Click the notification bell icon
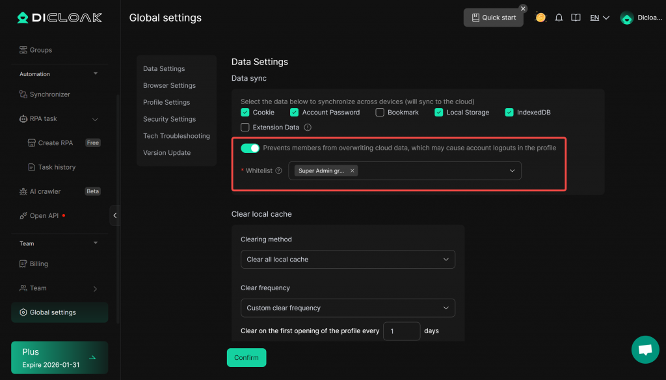 [x=559, y=18]
